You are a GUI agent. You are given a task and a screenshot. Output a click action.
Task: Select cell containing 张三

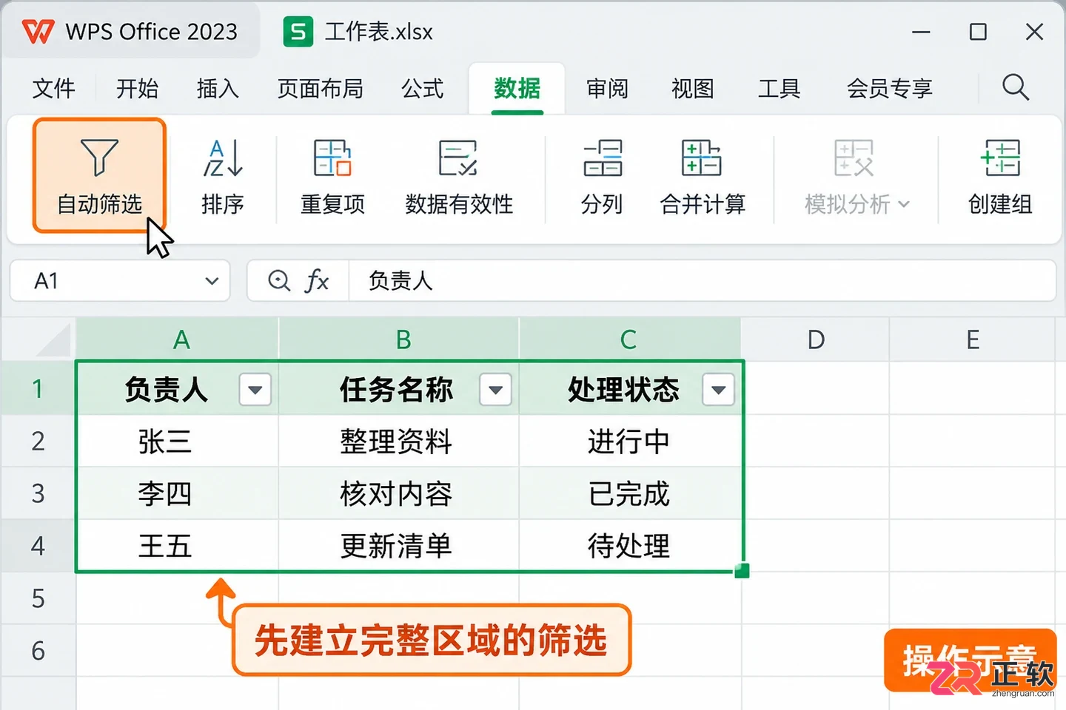click(178, 442)
